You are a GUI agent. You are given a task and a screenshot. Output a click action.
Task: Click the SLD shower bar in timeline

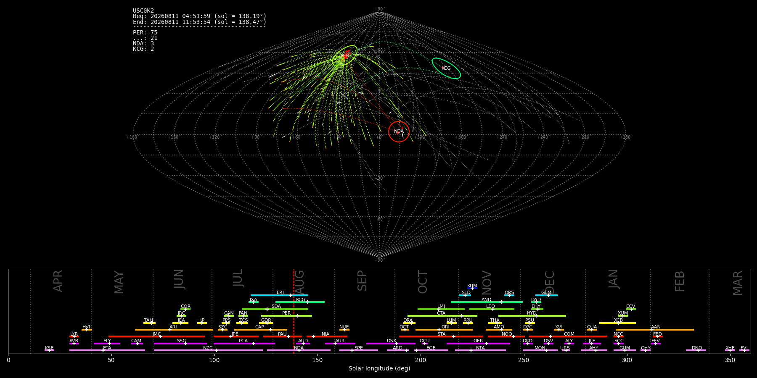click(x=465, y=295)
